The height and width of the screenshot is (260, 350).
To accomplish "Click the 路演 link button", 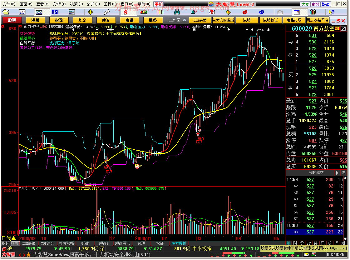I will (x=326, y=4).
